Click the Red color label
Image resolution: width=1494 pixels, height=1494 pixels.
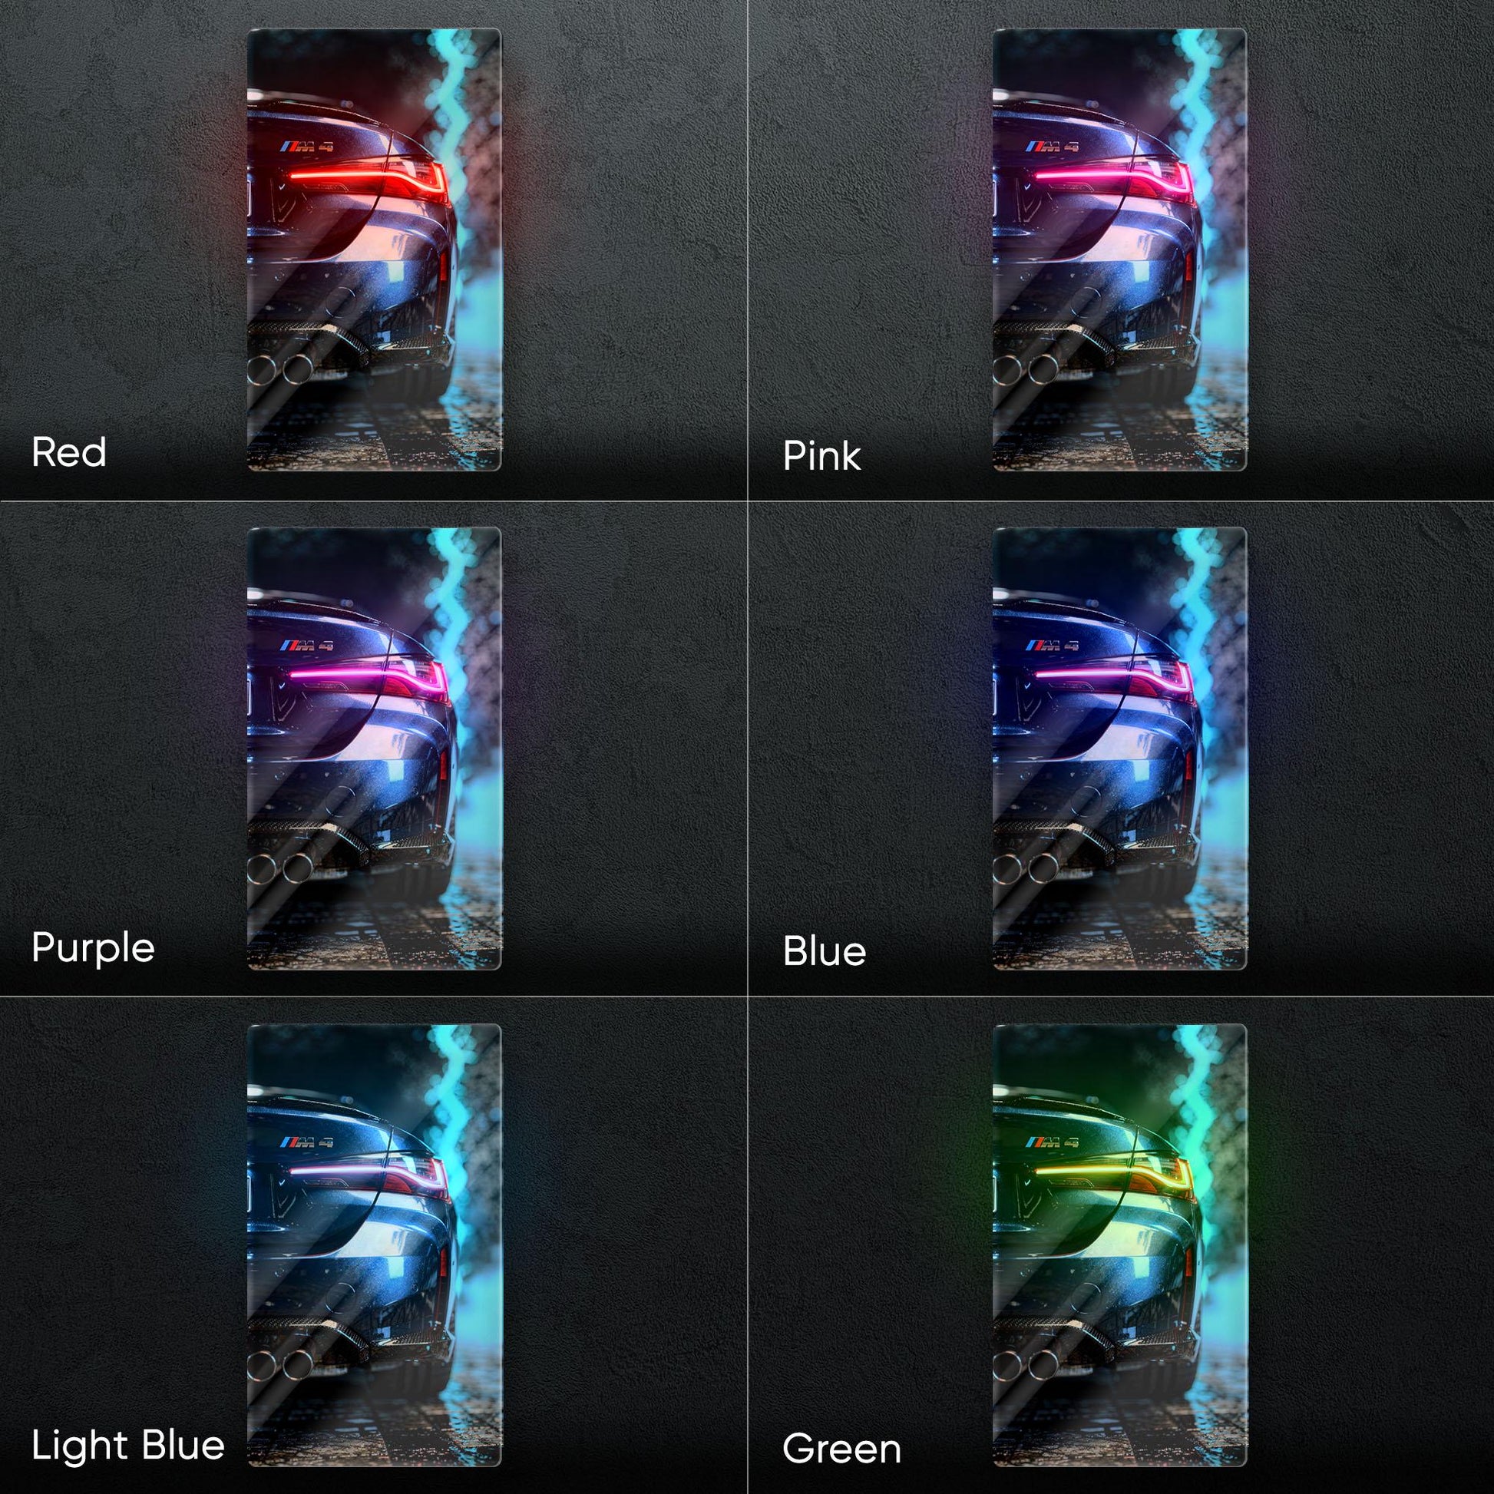tap(69, 452)
